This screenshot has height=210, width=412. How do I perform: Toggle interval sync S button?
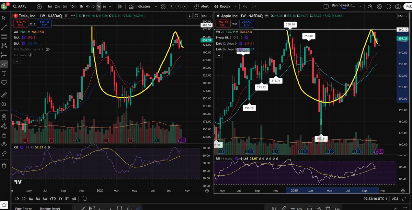tap(178, 7)
